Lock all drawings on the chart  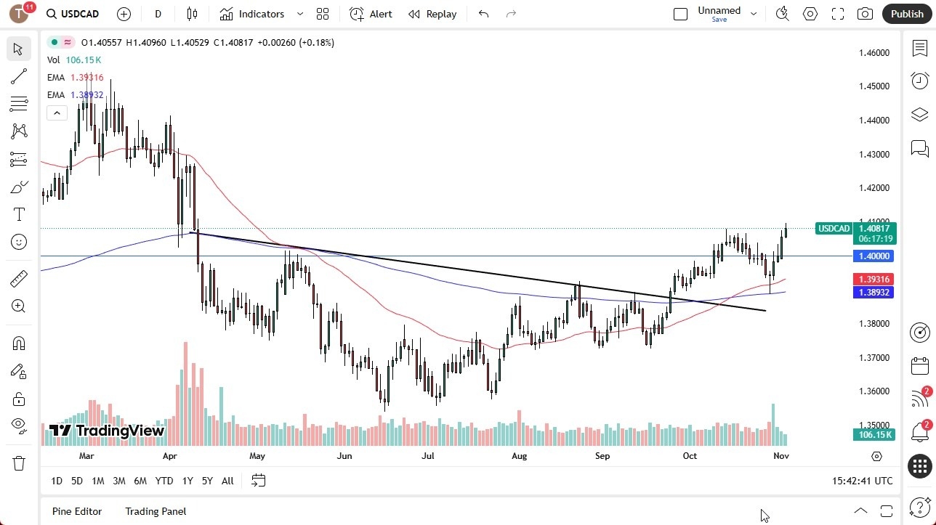19,398
